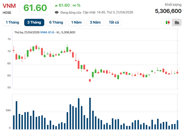Click the green up-arrow price change icon
Image resolution: width=183 pixels, height=131 pixels.
56,6
